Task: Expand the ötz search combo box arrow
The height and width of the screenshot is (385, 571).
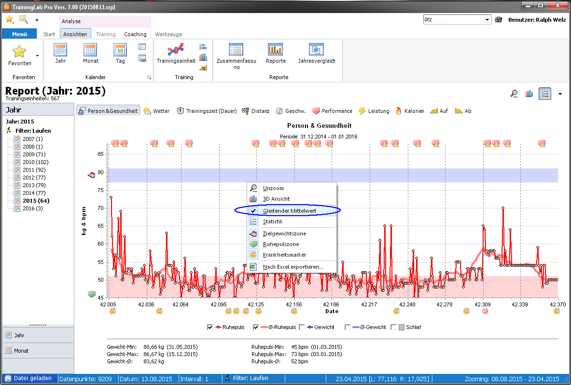Action: pyautogui.click(x=487, y=20)
